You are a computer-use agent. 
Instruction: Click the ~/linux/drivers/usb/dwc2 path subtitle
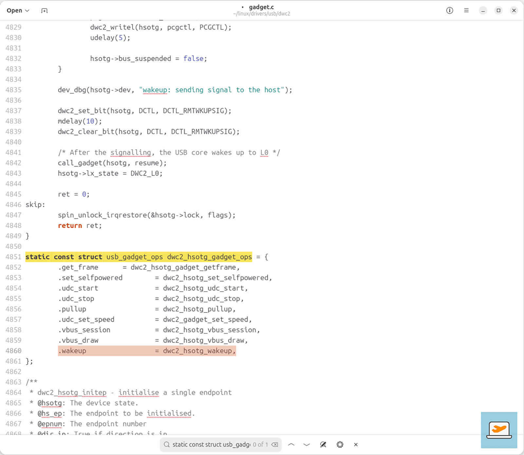click(262, 14)
